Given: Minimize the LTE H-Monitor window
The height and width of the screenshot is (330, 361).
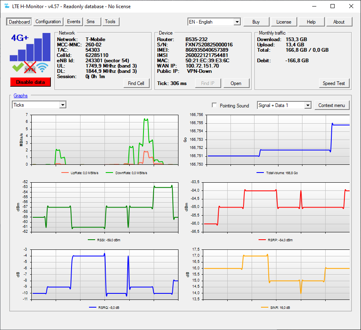Looking at the screenshot, I should [x=314, y=6].
